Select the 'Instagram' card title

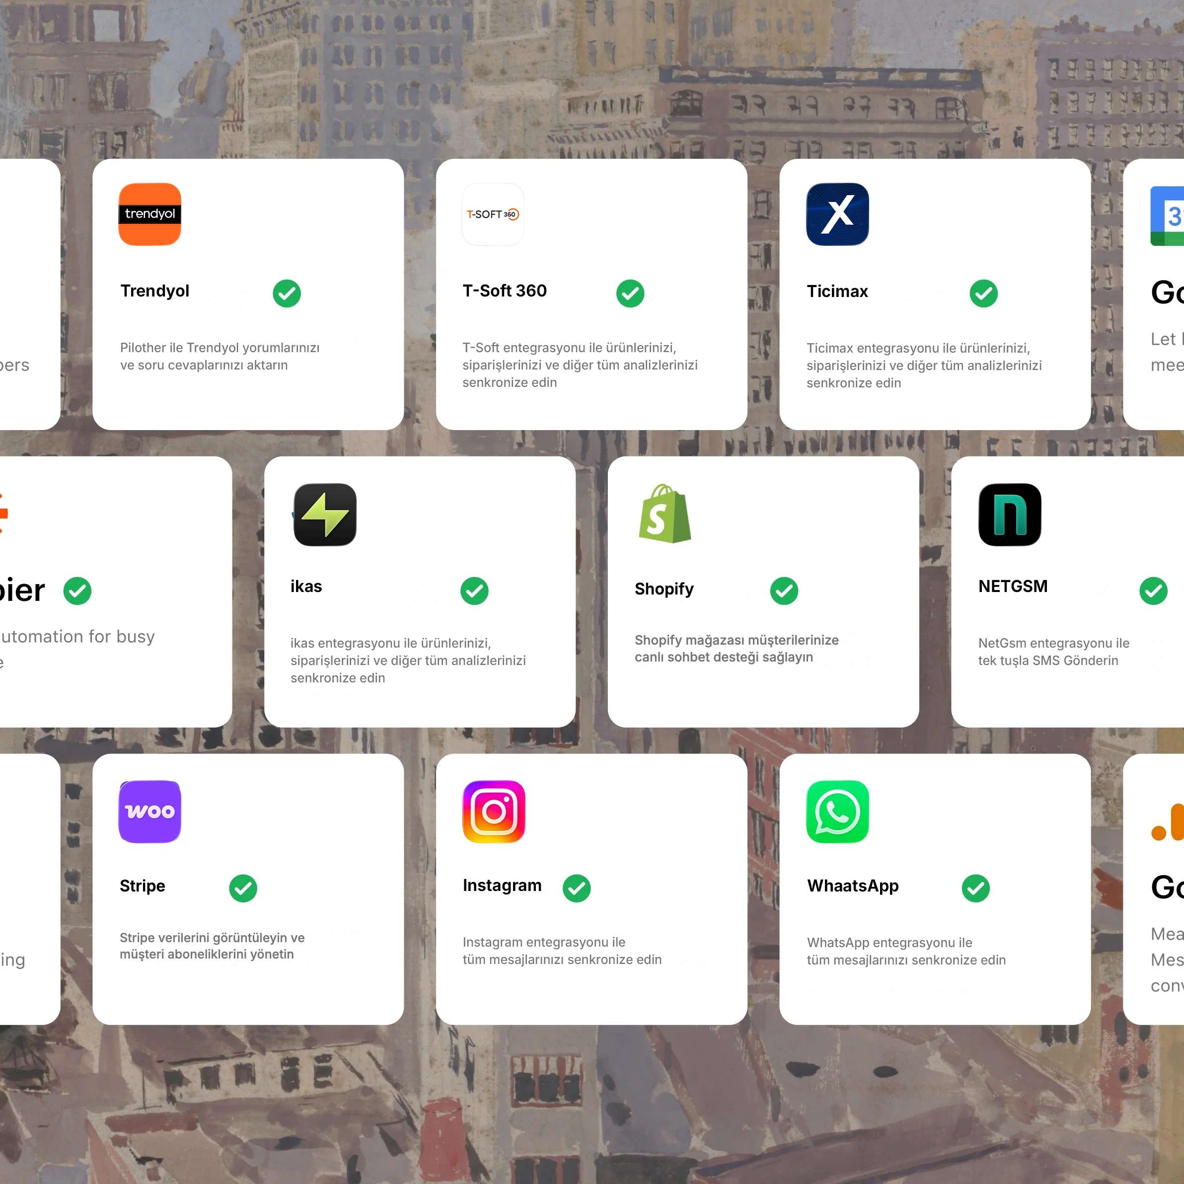(x=503, y=886)
